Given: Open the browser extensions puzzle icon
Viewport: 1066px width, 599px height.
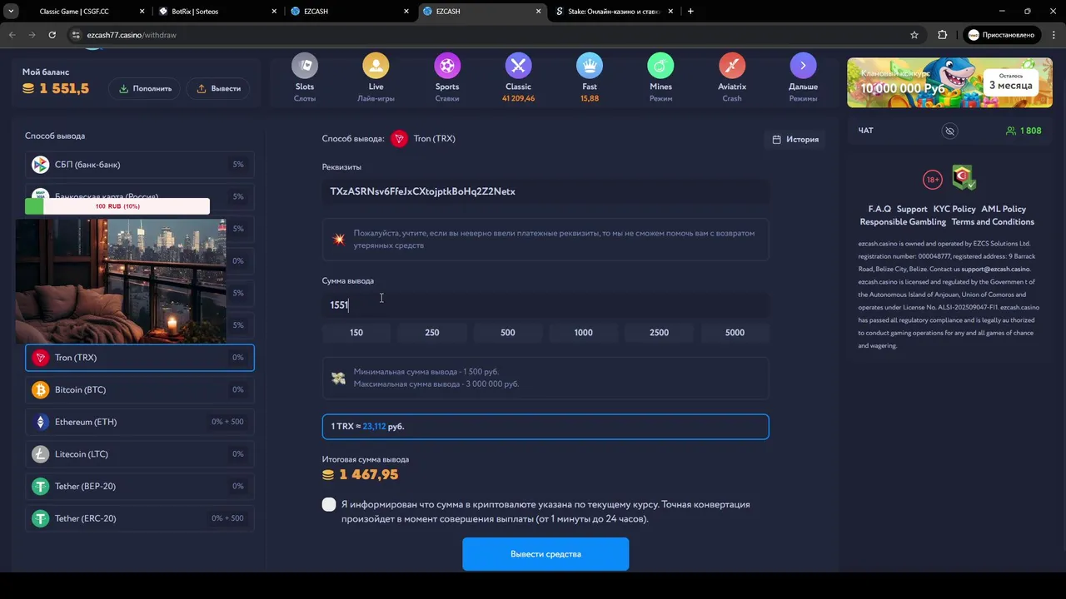Looking at the screenshot, I should click(943, 35).
